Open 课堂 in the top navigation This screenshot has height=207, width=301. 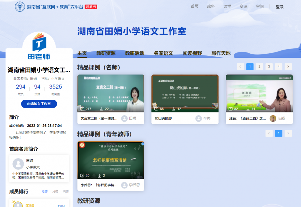click(227, 6)
